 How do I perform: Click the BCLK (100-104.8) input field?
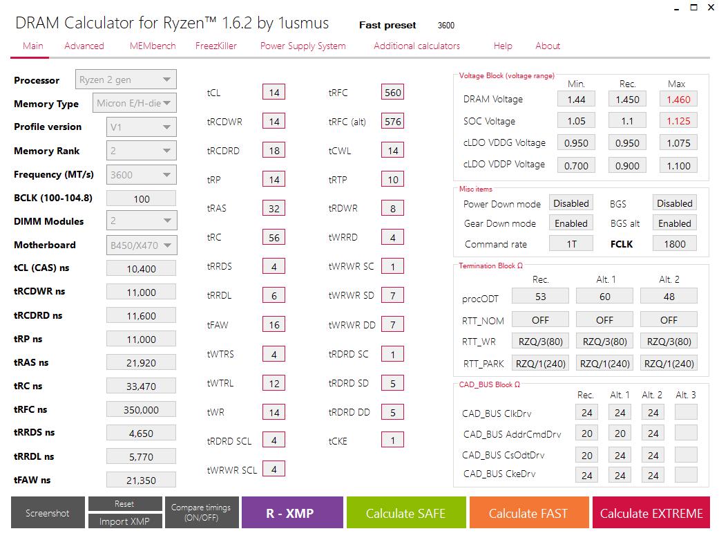coord(141,198)
